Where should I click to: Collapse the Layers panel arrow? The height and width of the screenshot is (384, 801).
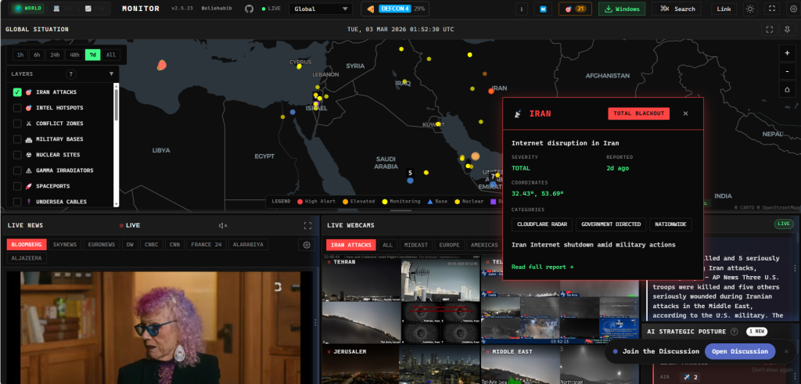(x=111, y=74)
